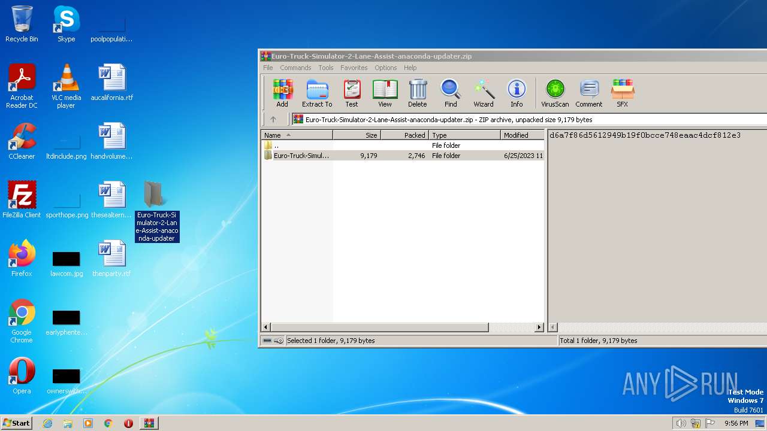This screenshot has height=431, width=767.
Task: Show archive Info
Action: coord(517,93)
